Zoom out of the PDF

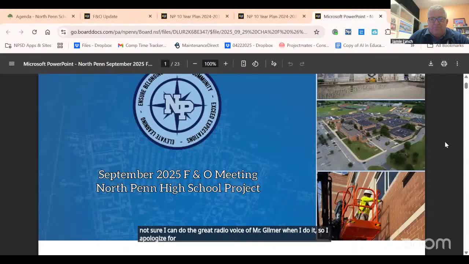pos(195,64)
